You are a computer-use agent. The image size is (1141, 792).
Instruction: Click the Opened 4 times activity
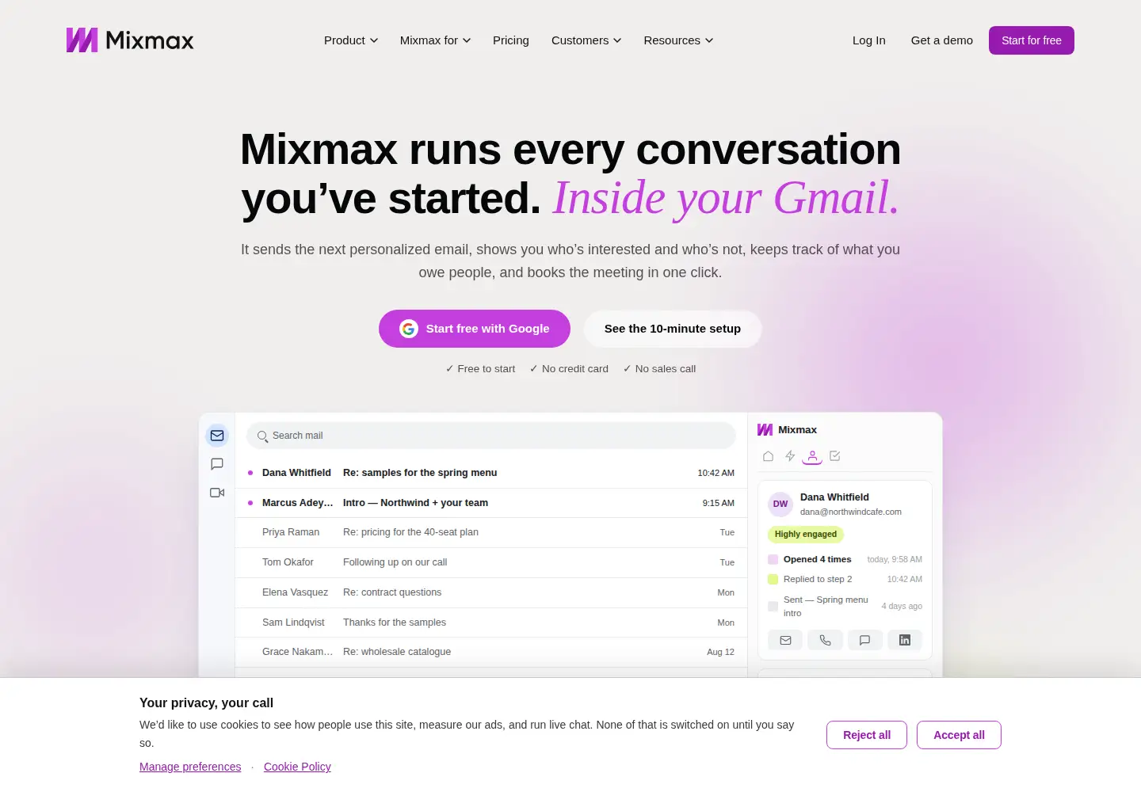(845, 559)
